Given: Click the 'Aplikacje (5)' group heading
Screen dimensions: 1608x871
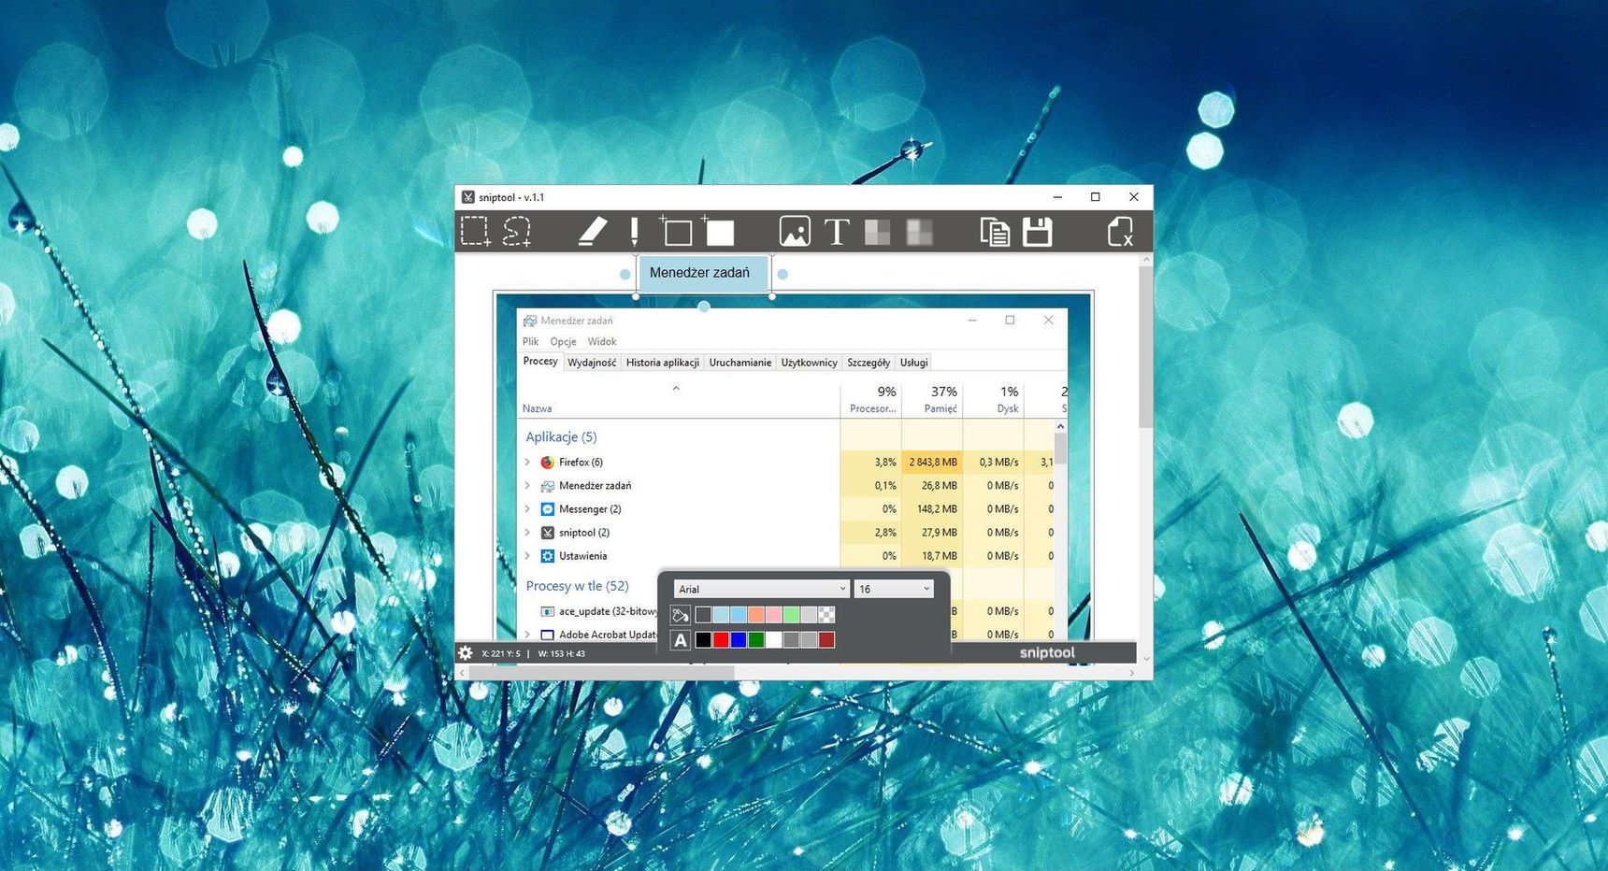Looking at the screenshot, I should (x=561, y=437).
